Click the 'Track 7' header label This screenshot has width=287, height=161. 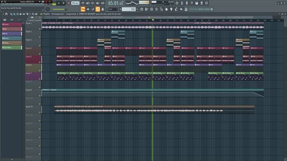[29, 73]
